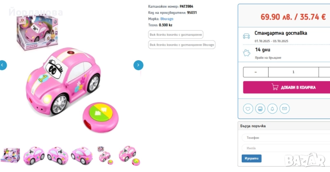Add product to favorites with heart icon
Screen dimensions: 330x172
(248, 109)
